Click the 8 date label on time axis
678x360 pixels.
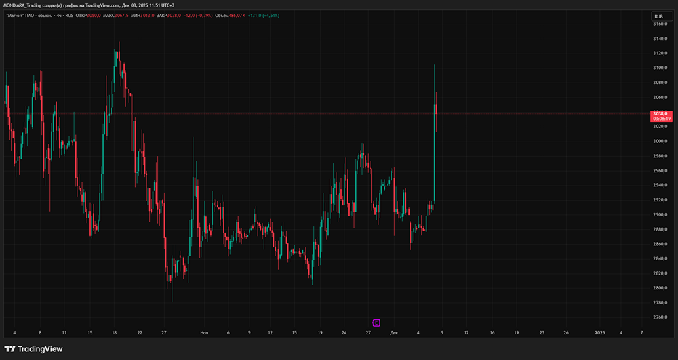[40, 333]
